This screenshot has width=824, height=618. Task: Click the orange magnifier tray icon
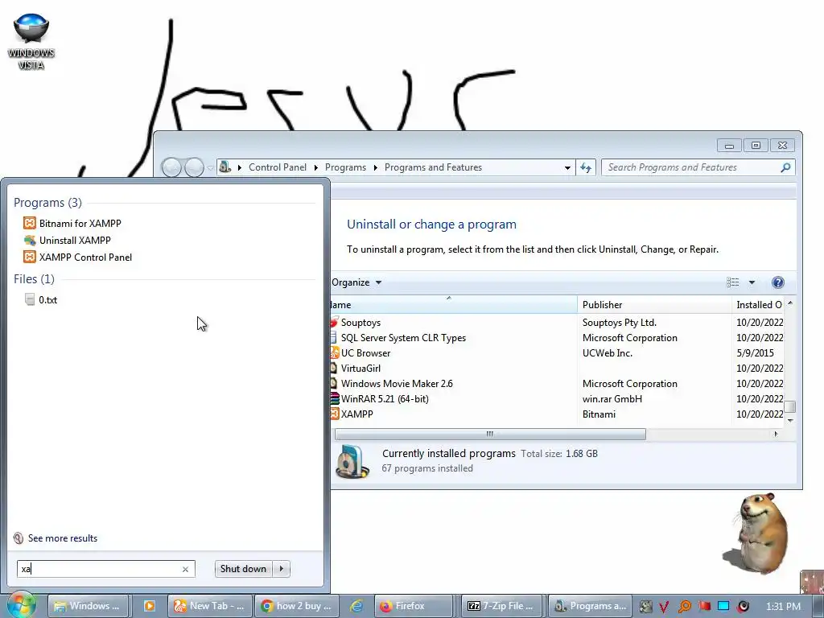tap(684, 607)
